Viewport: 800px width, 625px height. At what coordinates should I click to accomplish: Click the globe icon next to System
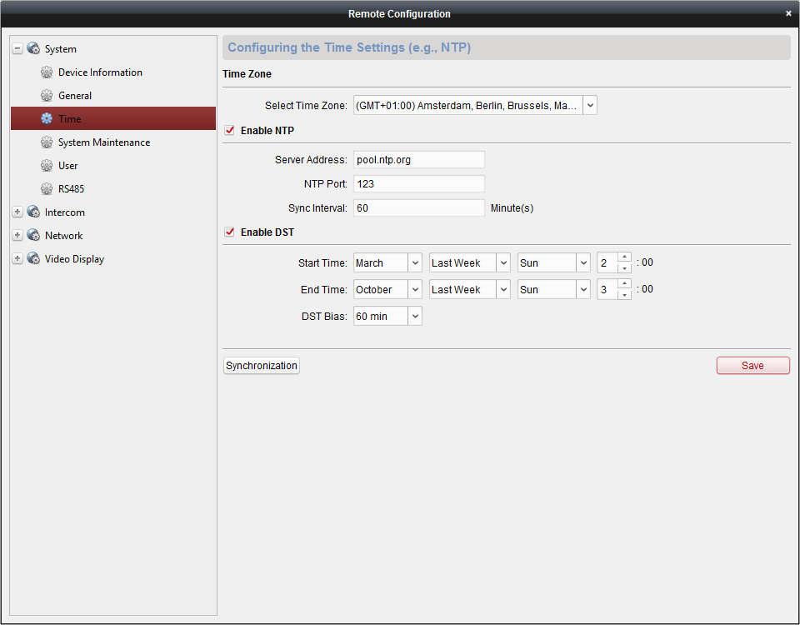(x=33, y=48)
